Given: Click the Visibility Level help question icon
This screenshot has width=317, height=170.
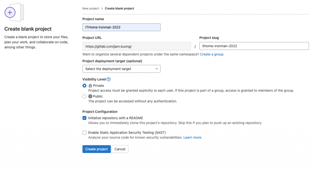Looking at the screenshot, I should click(x=108, y=79).
